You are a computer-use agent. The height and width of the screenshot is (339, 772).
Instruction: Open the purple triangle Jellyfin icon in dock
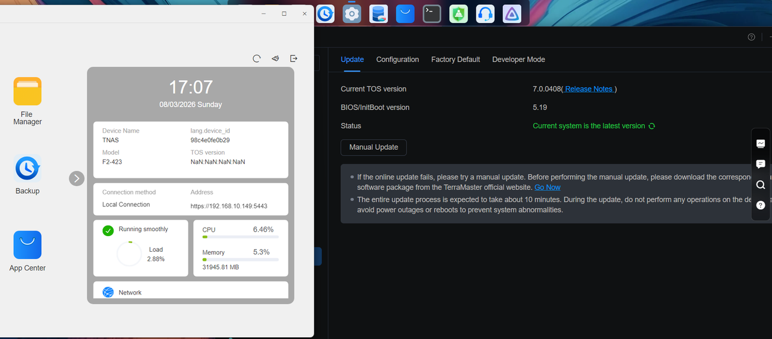pos(512,13)
